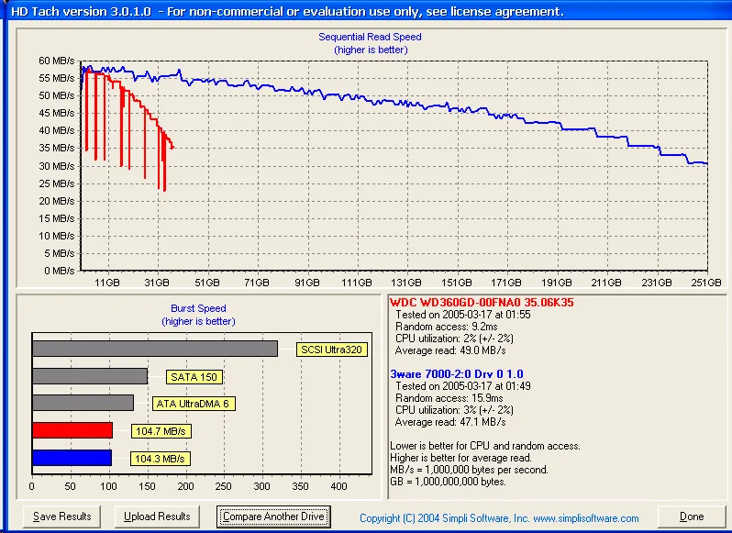Close the benchmark with Done
Image resolution: width=732 pixels, height=533 pixels.
coord(692,516)
